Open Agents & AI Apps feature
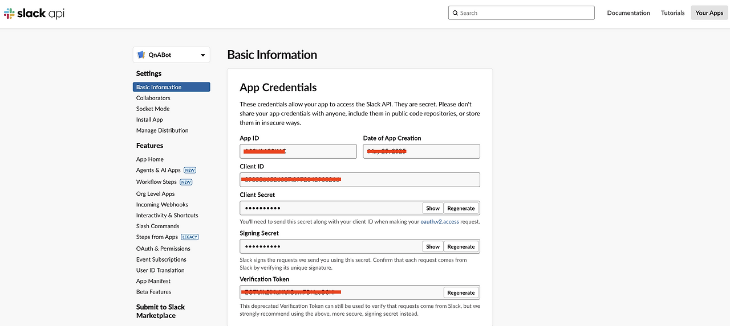The width and height of the screenshot is (730, 326). (159, 170)
